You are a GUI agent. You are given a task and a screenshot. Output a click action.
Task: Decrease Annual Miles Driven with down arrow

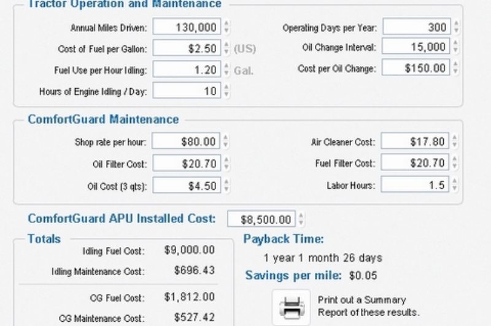(x=226, y=31)
